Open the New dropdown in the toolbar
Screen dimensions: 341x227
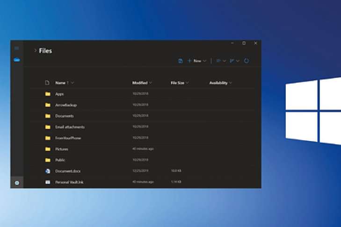click(197, 61)
